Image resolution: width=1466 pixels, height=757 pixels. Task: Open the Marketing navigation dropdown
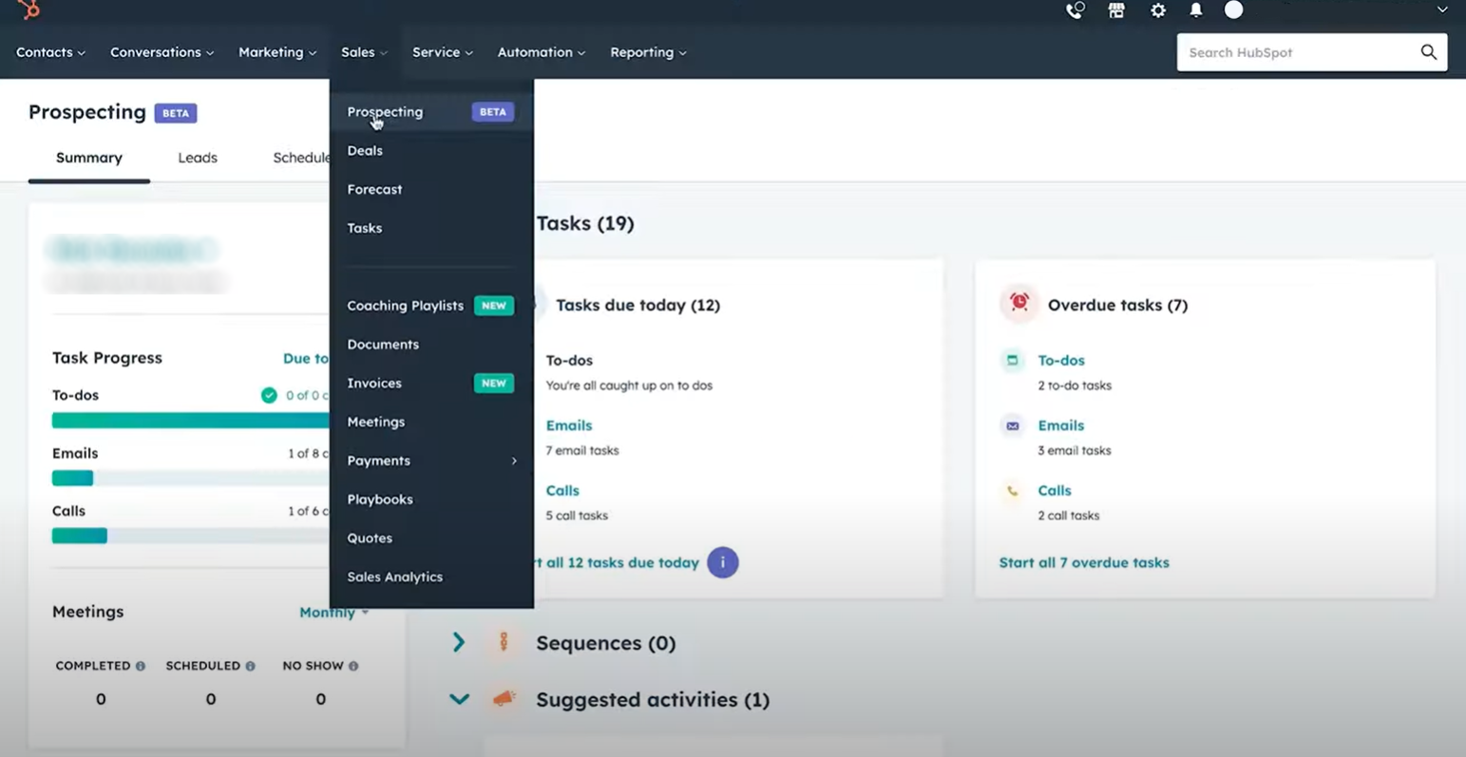click(x=277, y=52)
